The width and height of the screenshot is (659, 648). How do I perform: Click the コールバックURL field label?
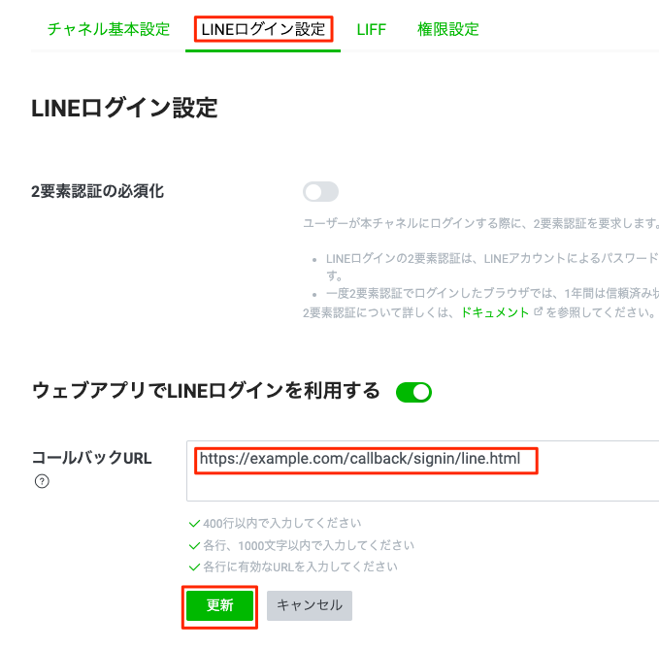[92, 458]
